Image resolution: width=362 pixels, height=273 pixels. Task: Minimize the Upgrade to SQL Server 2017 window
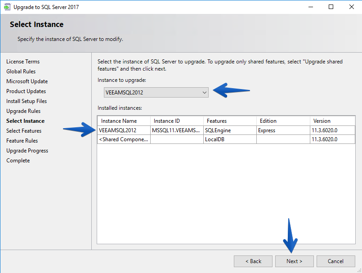pos(311,7)
